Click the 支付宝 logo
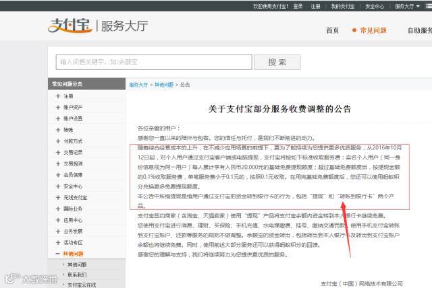 70,26
